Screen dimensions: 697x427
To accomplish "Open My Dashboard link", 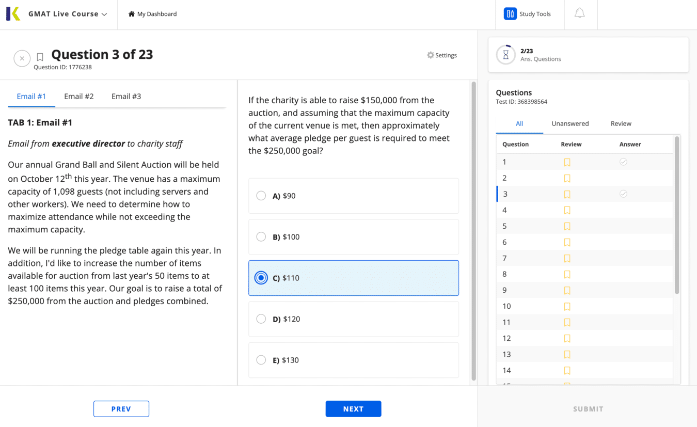I will 152,14.
